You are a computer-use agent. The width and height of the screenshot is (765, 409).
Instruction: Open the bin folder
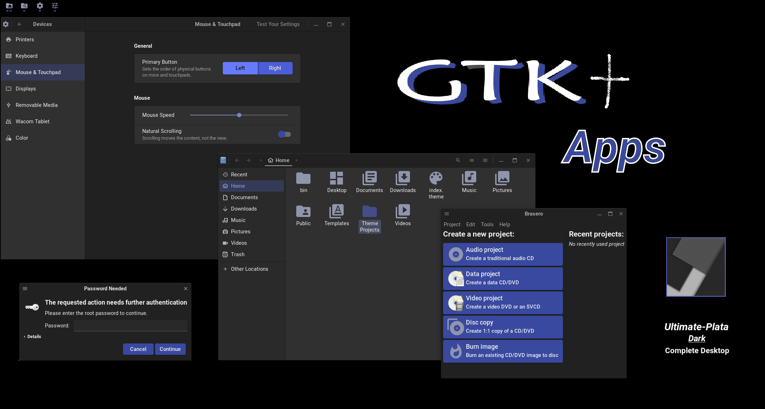[303, 182]
